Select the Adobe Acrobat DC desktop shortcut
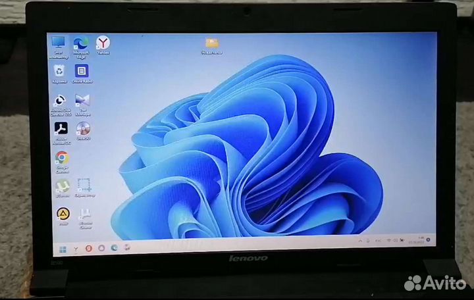Screen dimensions: 474x300 61,134
